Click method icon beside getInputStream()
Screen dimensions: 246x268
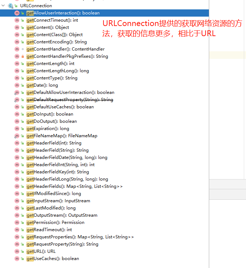point(17,201)
